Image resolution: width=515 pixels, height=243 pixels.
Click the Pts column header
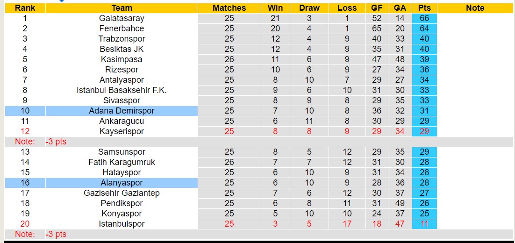click(424, 8)
